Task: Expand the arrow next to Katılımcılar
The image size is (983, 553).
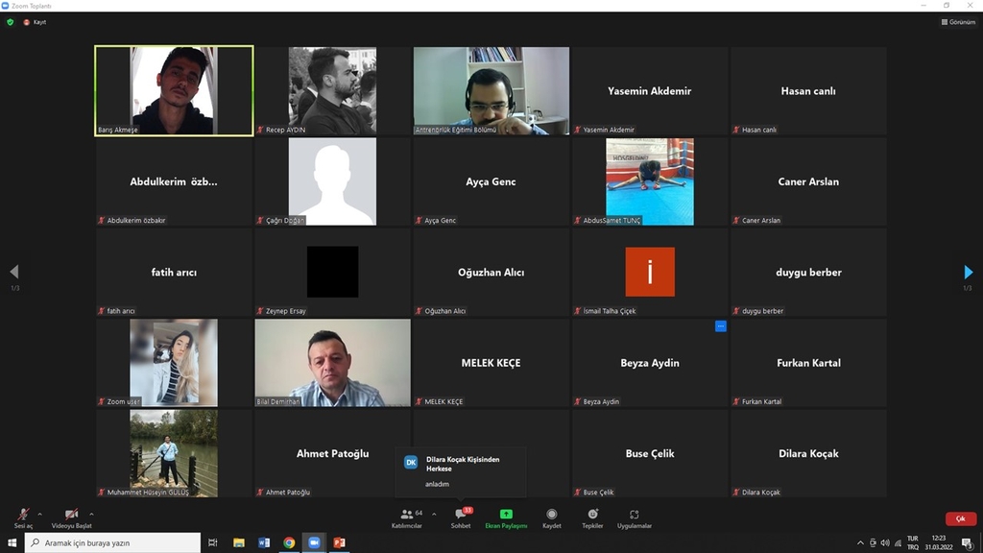Action: click(x=434, y=514)
